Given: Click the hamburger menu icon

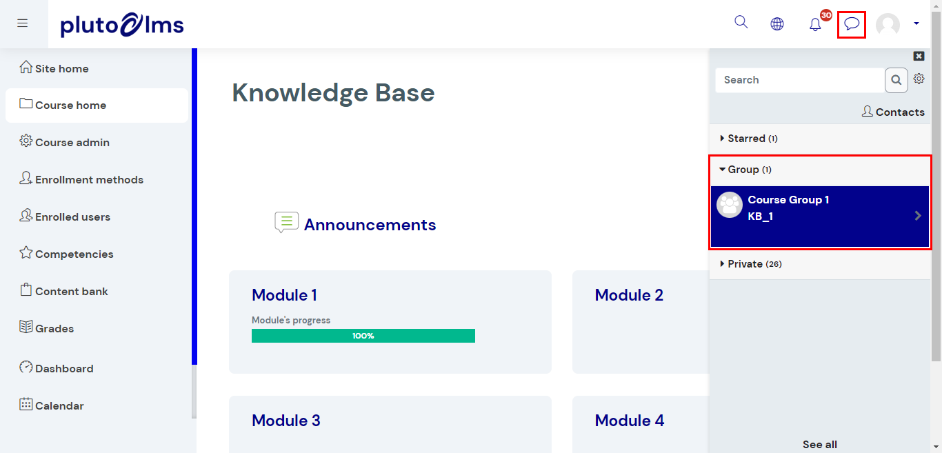Looking at the screenshot, I should point(23,23).
